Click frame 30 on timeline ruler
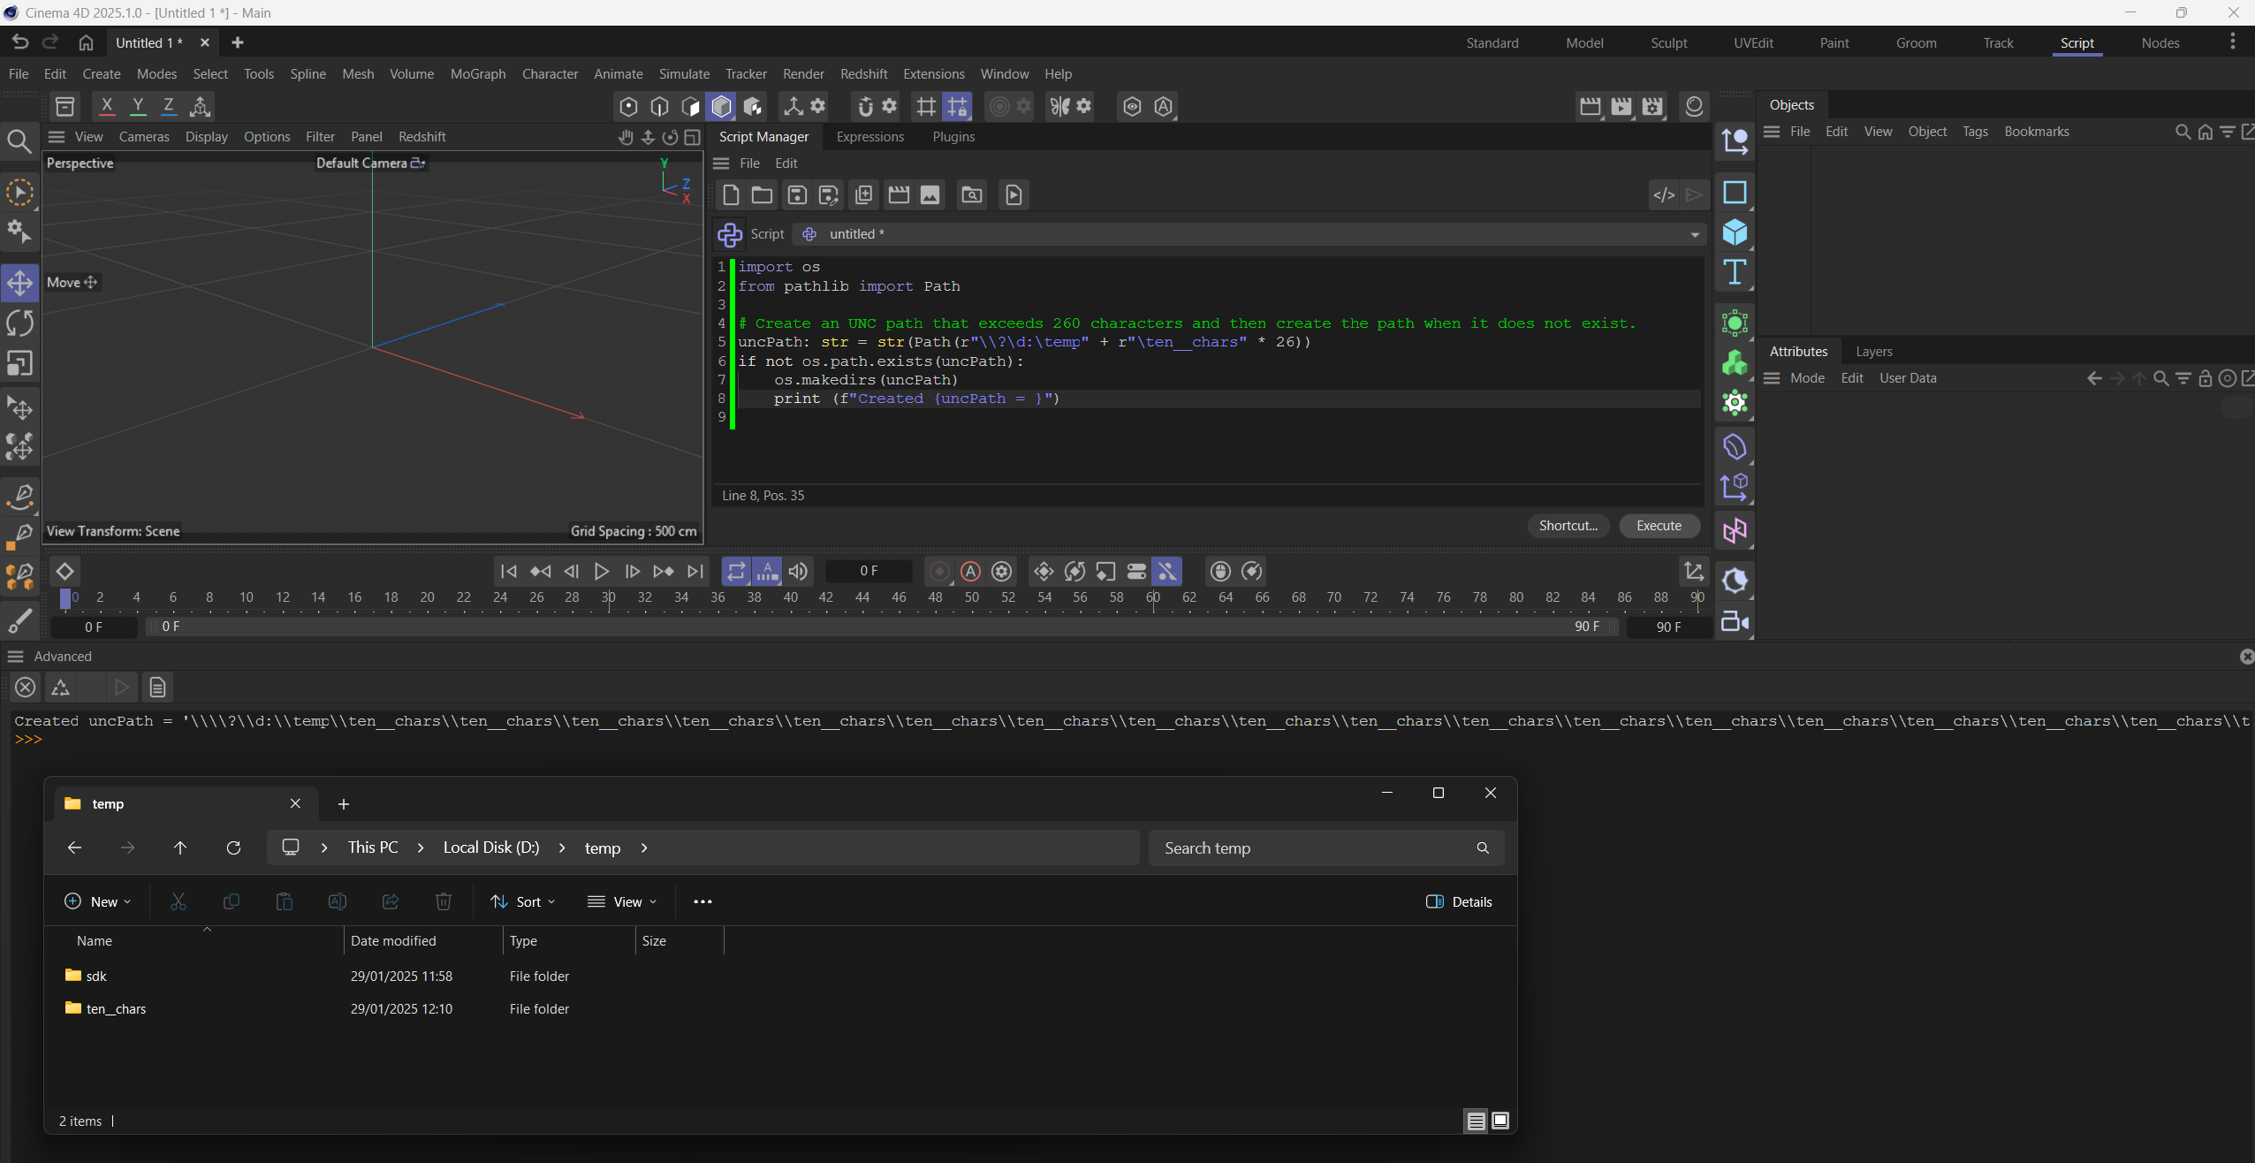The image size is (2255, 1163). coord(609,598)
